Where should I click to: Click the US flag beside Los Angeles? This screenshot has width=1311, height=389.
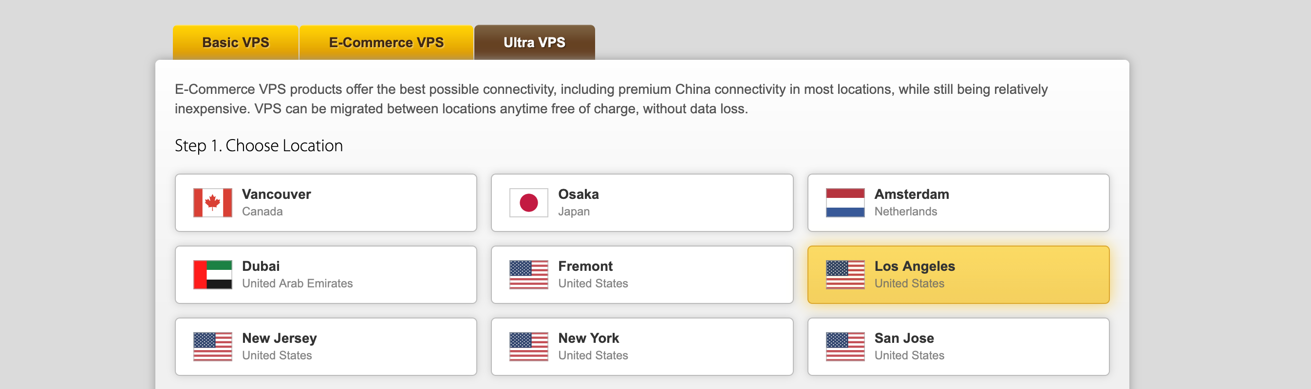pos(845,275)
